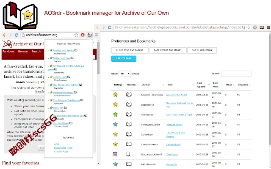The image size is (271, 169).
Task: Open Credits Page quicklink in popup
Action: tap(61, 151)
